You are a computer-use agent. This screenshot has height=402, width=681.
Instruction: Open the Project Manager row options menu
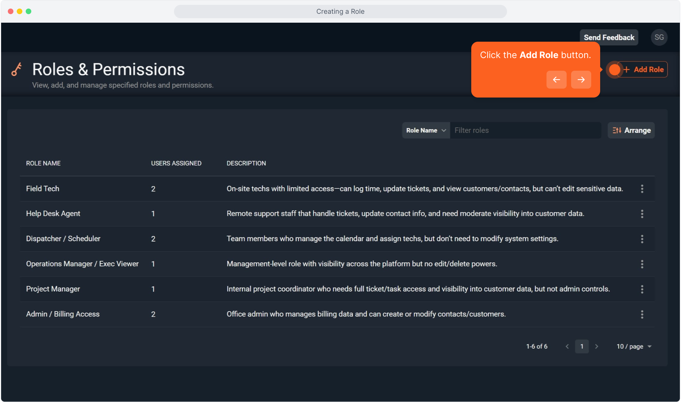point(642,289)
